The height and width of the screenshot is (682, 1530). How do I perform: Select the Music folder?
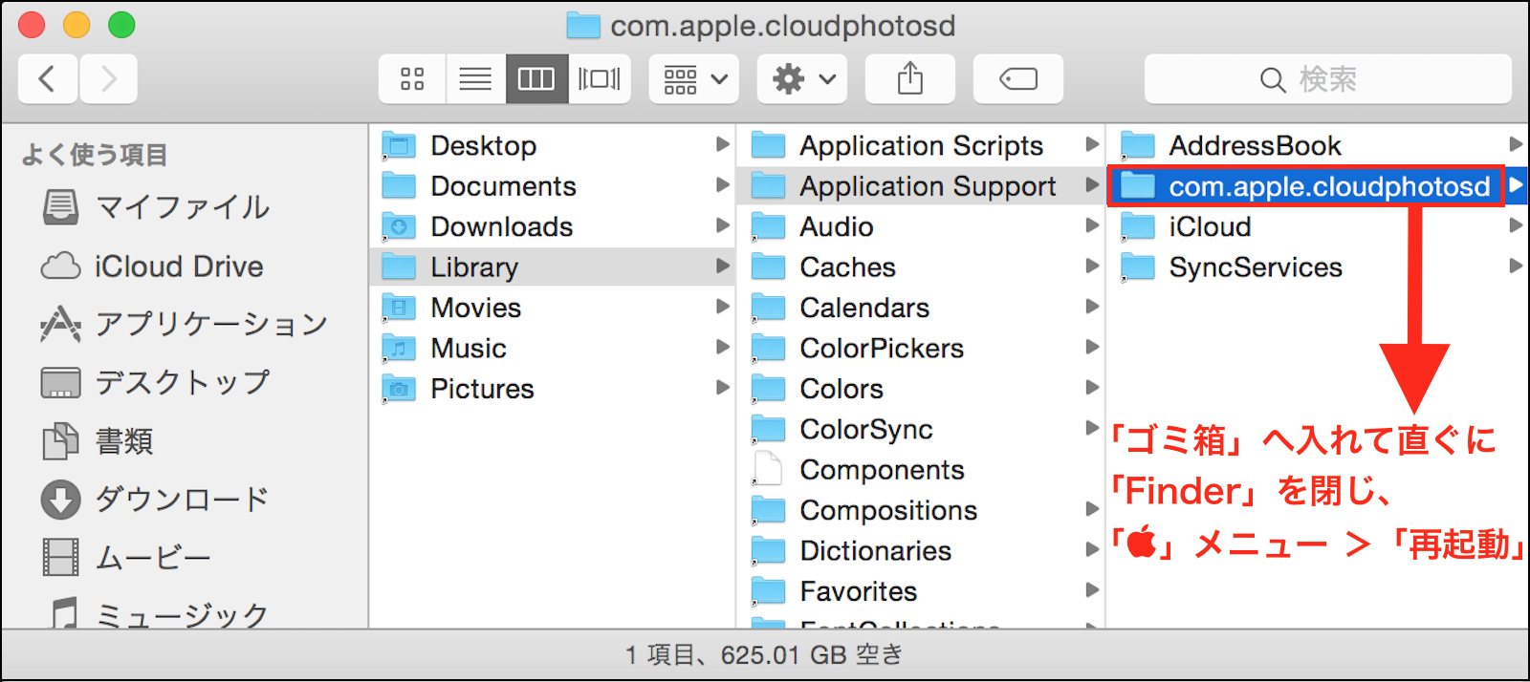click(551, 348)
